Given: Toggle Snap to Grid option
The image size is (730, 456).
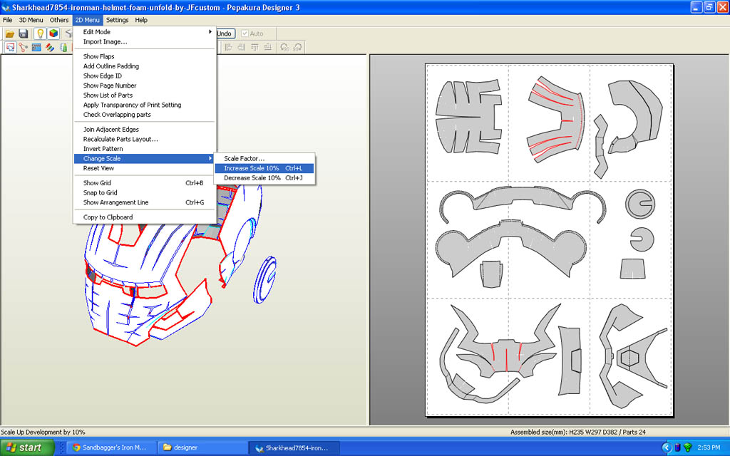Looking at the screenshot, I should click(145, 192).
